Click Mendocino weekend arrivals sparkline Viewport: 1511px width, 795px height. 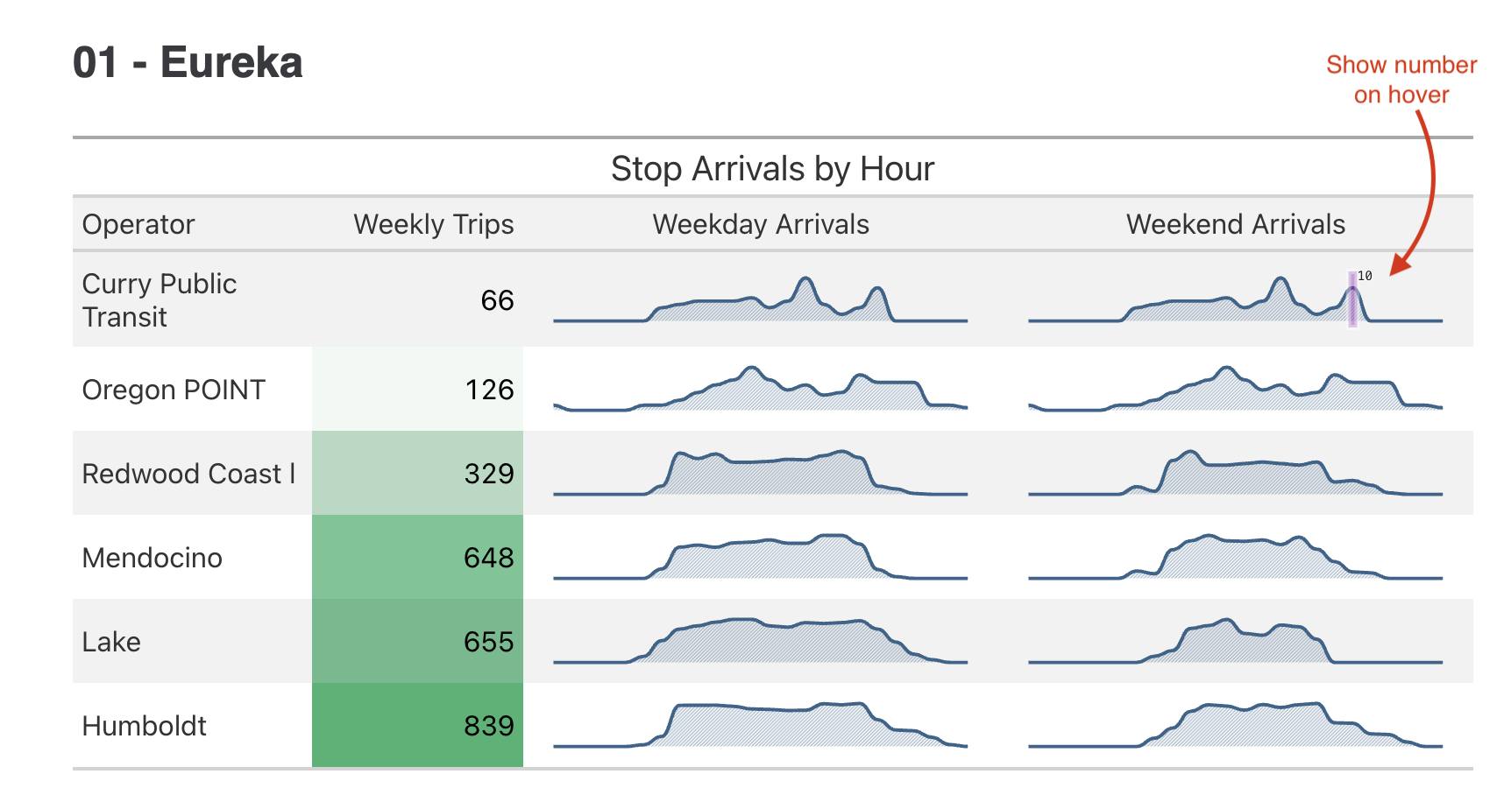click(x=1235, y=558)
